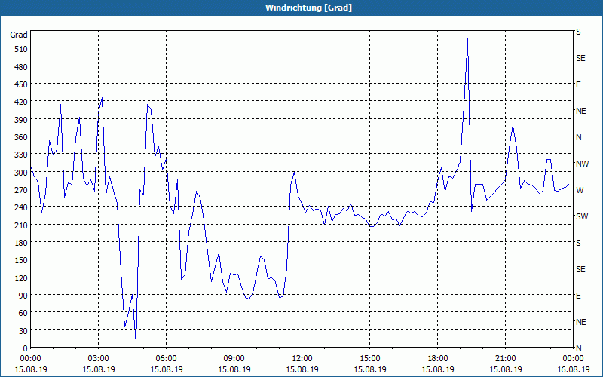Click the 15.08.19 date under first 00:00
Screen dimensions: 603x377
31,369
